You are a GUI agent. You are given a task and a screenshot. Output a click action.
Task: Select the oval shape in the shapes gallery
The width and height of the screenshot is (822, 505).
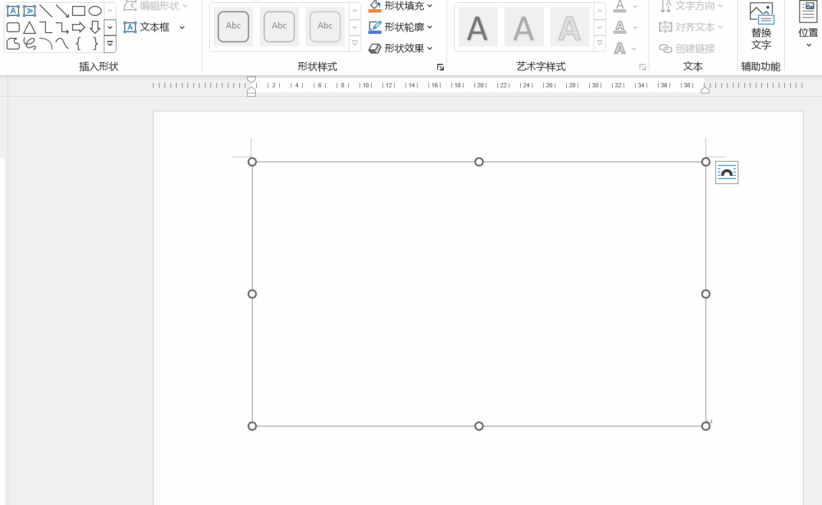click(x=95, y=11)
